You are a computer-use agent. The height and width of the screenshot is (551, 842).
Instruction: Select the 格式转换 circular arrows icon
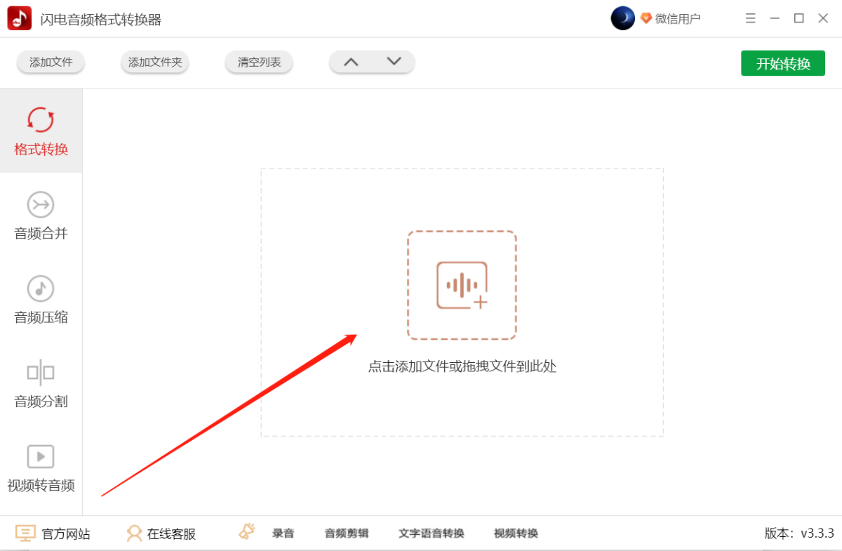tap(41, 120)
